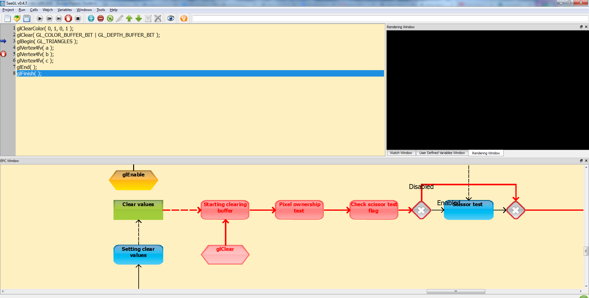The width and height of the screenshot is (589, 298).
Task: Click the red minus remove call icon
Action: pos(101,18)
